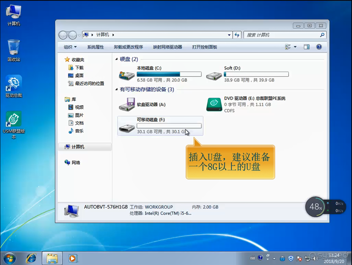Click the Action Center flag tray icon

(x=299, y=258)
